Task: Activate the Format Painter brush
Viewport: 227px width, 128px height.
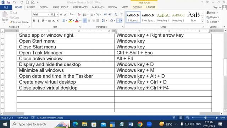Action: [x=20, y=22]
